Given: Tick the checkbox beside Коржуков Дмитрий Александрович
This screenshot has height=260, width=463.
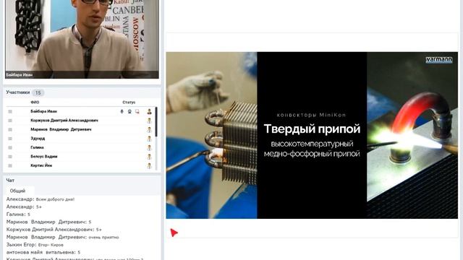Looking at the screenshot, I should click(10, 121).
